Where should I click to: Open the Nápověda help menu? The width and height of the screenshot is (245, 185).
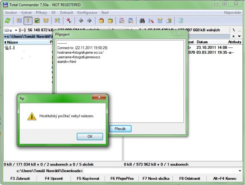(232, 13)
